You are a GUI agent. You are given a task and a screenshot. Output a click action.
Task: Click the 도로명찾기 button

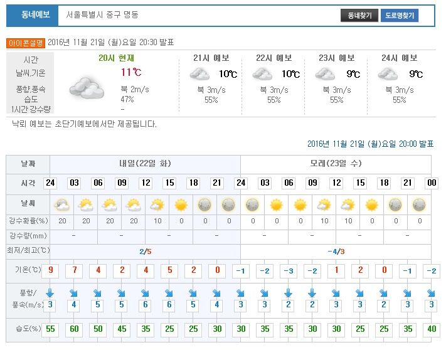399,16
